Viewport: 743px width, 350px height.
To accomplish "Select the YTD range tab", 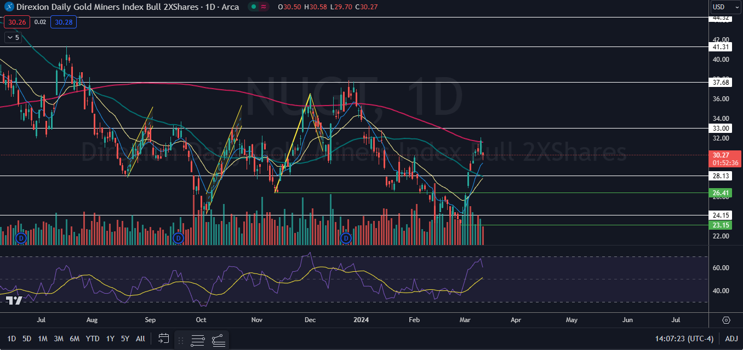I will 93,339.
